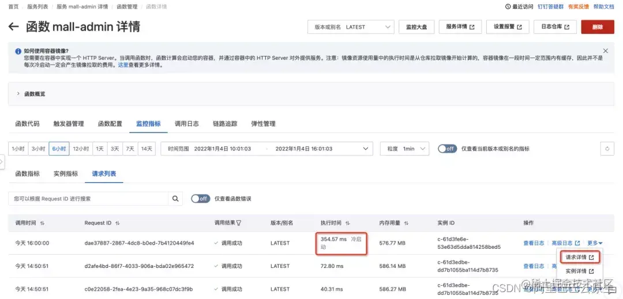The width and height of the screenshot is (623, 299).
Task: Click 查看日志 in the 16:00:00 row
Action: [534, 243]
